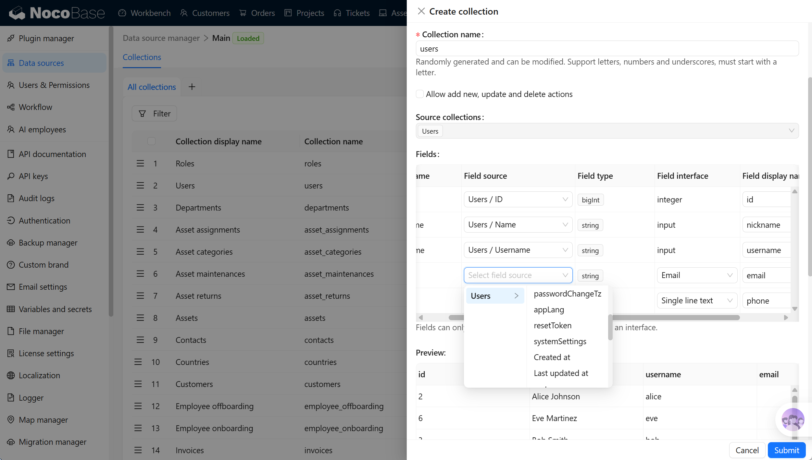The width and height of the screenshot is (812, 460).
Task: Click the employee_onboarding collection name cell
Action: [344, 428]
